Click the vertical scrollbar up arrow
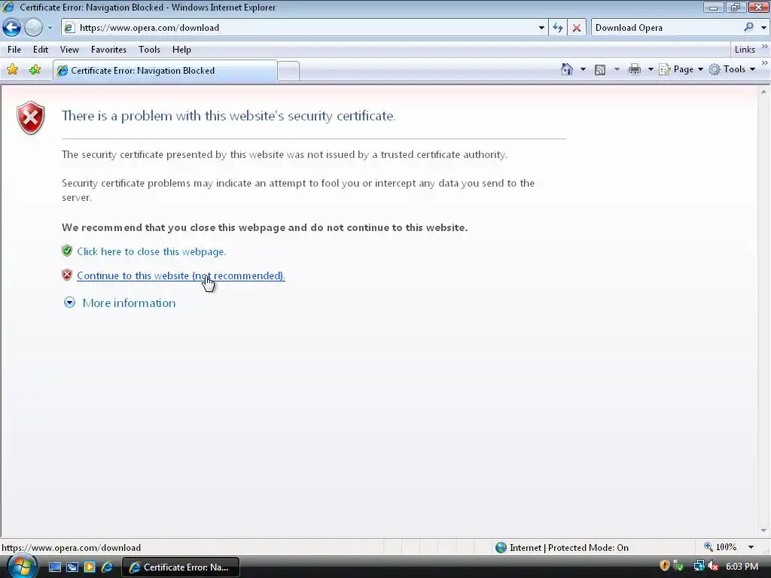 pyautogui.click(x=763, y=92)
